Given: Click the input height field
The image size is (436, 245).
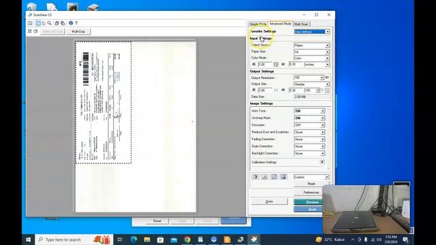Looking at the screenshot, I should (x=296, y=65).
